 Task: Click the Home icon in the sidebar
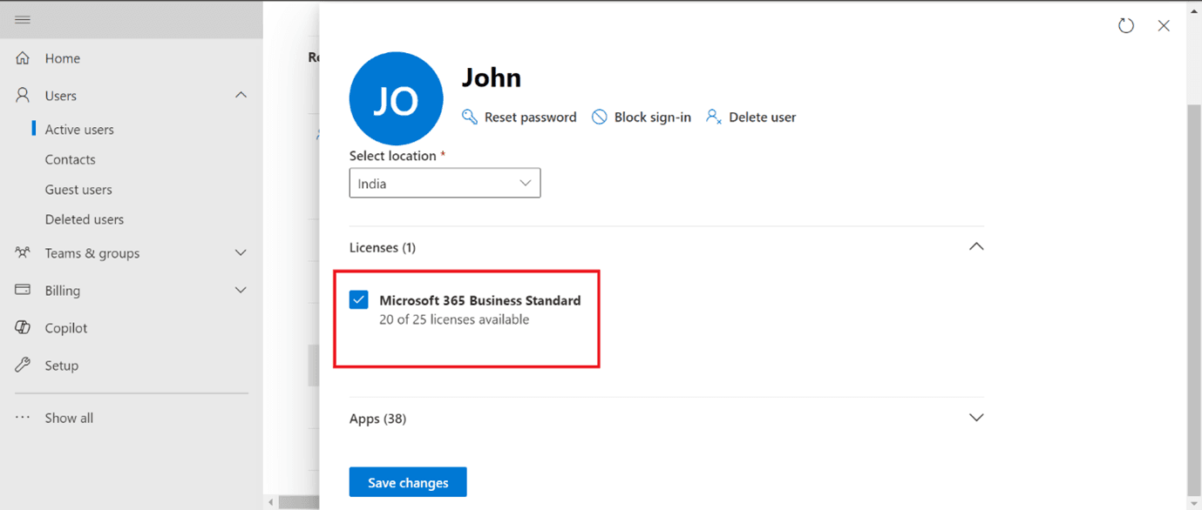click(x=22, y=57)
